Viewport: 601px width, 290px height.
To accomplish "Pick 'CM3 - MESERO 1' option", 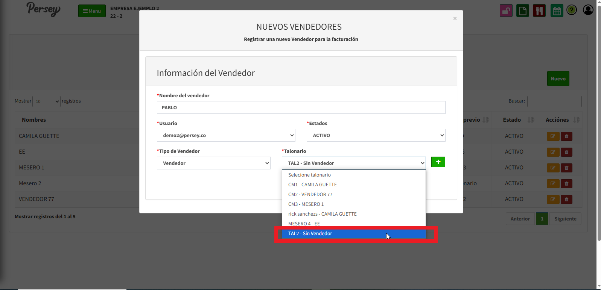I will [x=306, y=204].
